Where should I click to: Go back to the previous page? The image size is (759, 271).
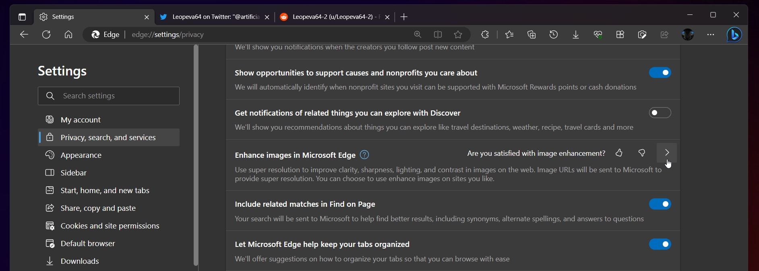click(24, 35)
